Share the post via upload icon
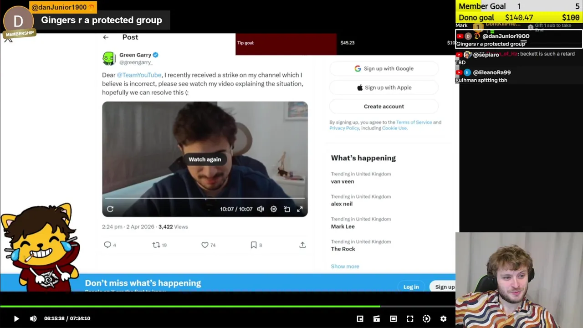This screenshot has height=328, width=583. [302, 245]
